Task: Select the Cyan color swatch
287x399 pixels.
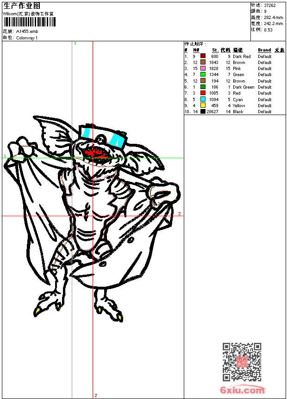Action: (x=203, y=99)
